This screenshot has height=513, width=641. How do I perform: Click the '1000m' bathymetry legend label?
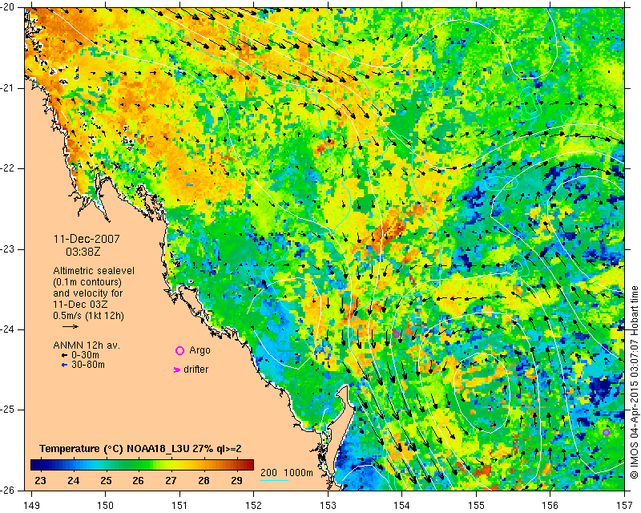[298, 472]
